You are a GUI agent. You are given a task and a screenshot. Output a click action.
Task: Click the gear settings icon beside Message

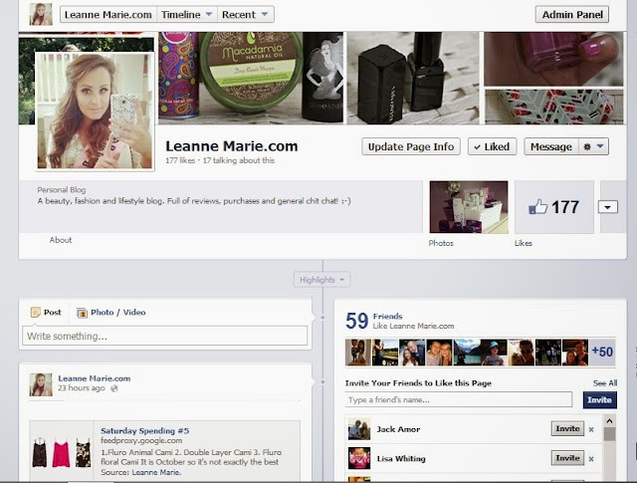(587, 146)
